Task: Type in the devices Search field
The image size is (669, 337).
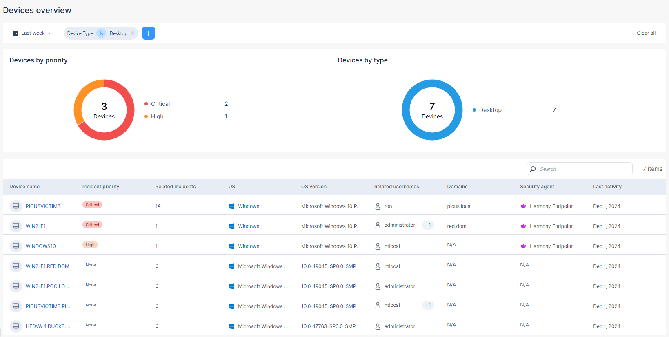Action: point(584,169)
